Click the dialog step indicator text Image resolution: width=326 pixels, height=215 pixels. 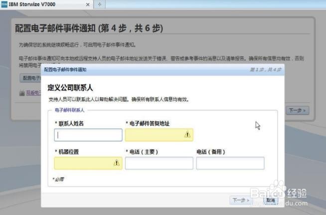(265, 69)
